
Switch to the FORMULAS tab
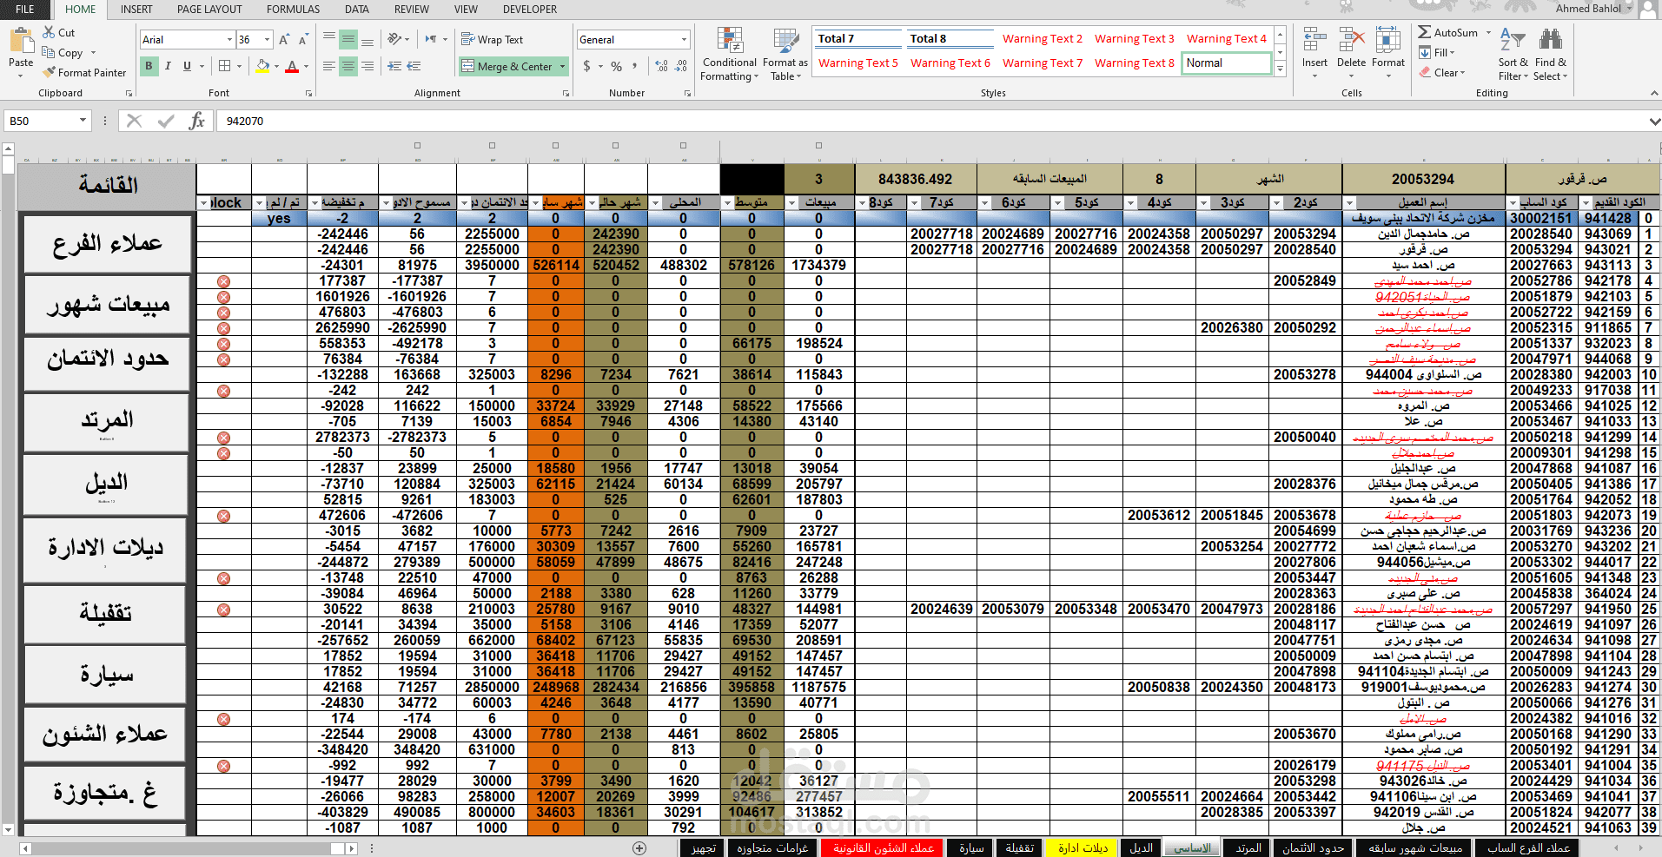click(x=293, y=9)
